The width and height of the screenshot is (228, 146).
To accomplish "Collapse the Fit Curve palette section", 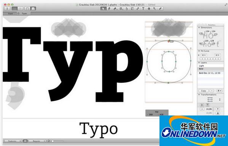I will 199,51.
